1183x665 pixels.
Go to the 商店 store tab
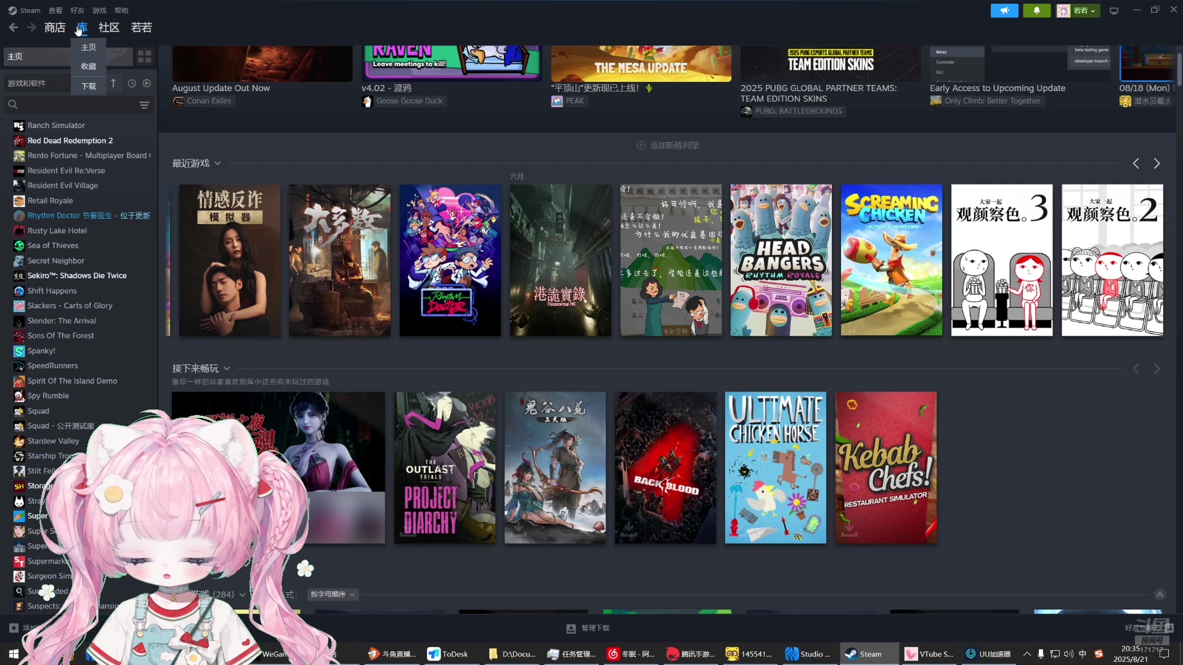point(55,28)
